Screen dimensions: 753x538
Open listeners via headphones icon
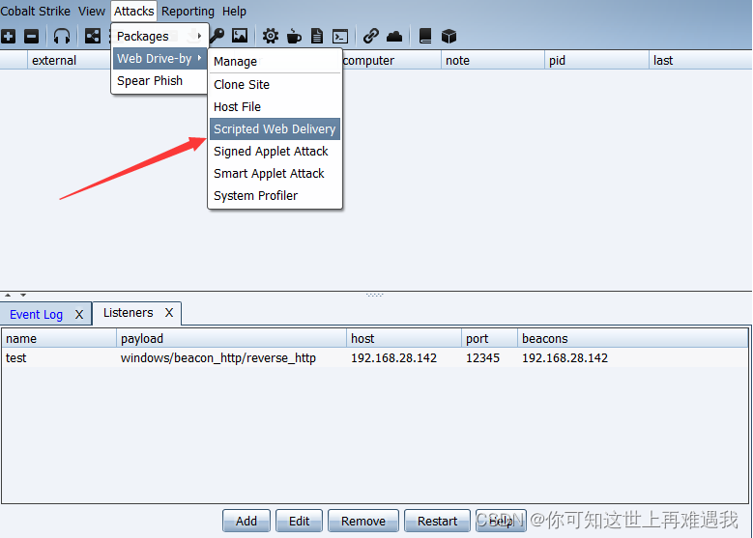point(62,36)
